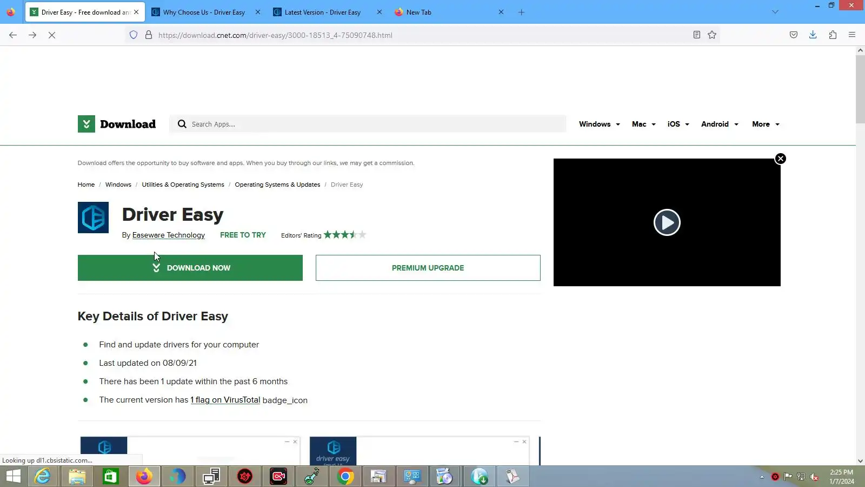865x487 pixels.
Task: Play the video in the player
Action: click(667, 222)
